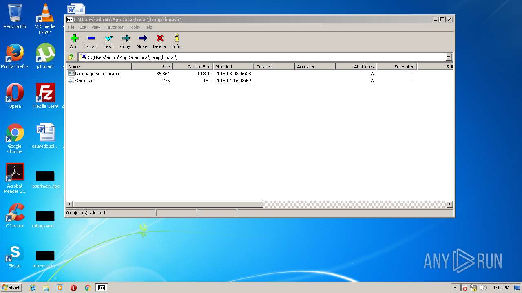Run the Test archive tool
The image size is (522, 293).
pyautogui.click(x=108, y=38)
